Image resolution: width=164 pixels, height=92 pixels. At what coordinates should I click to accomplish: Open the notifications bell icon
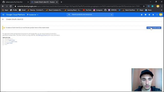tap(153, 15)
